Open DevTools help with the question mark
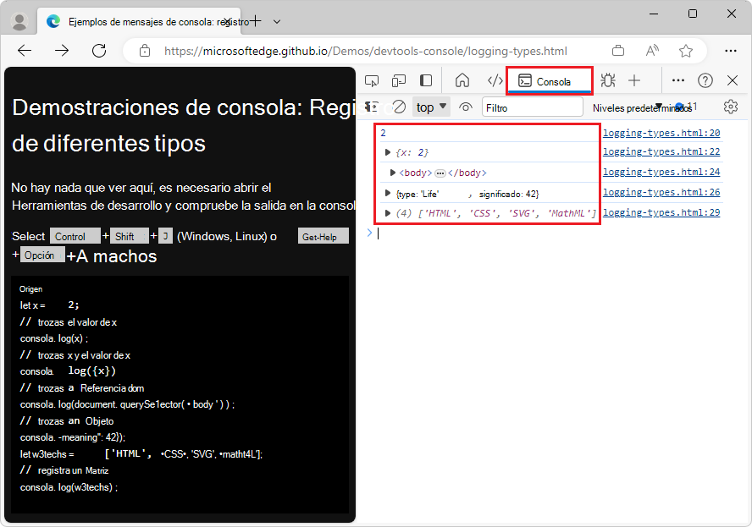 705,80
